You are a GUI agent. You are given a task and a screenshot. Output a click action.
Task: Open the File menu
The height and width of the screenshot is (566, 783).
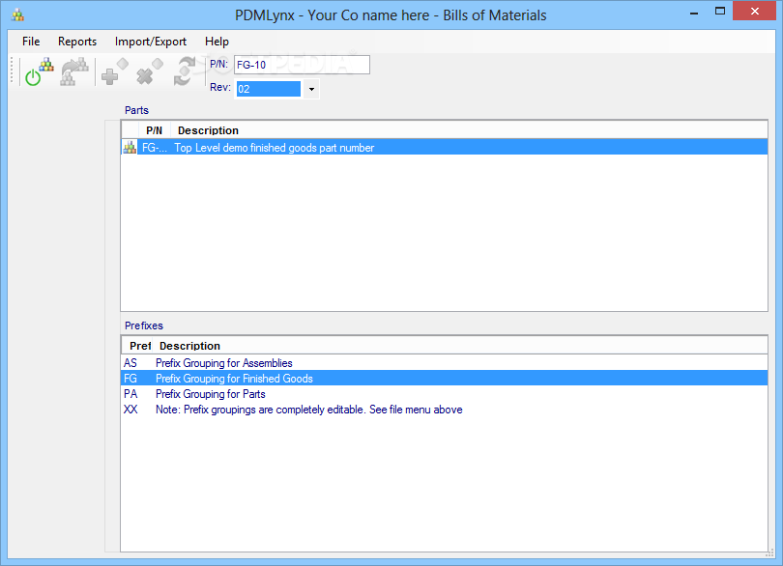pos(31,42)
